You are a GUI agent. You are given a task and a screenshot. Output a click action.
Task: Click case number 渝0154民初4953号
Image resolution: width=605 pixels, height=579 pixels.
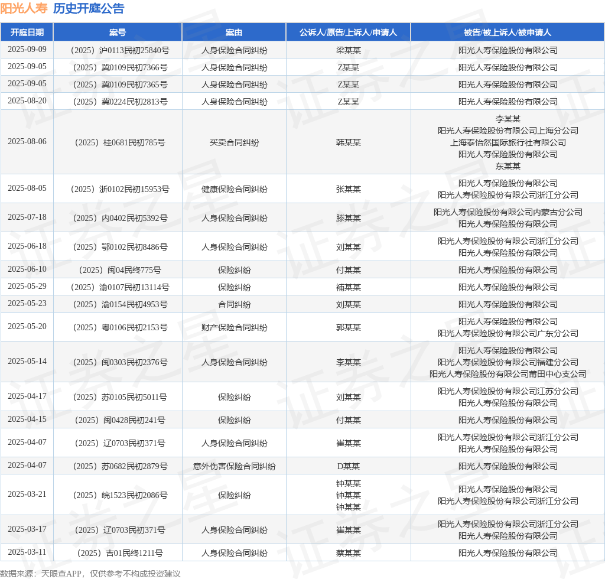click(x=120, y=305)
